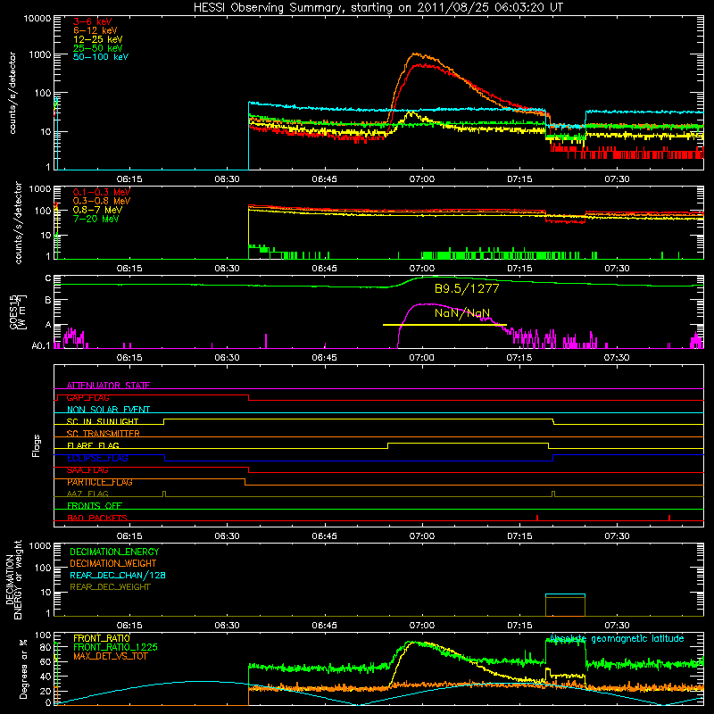Click the 0.1-0.3 MeV legend entry
The height and width of the screenshot is (714, 714).
pyautogui.click(x=102, y=192)
